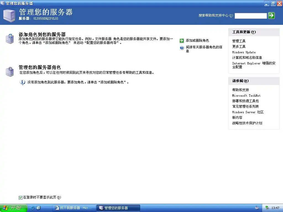The width and height of the screenshot is (283, 212).
Task: Click inside the help and support search field
Action: click(250, 16)
